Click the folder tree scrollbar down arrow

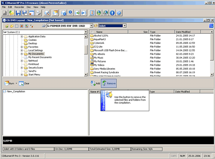86,74
